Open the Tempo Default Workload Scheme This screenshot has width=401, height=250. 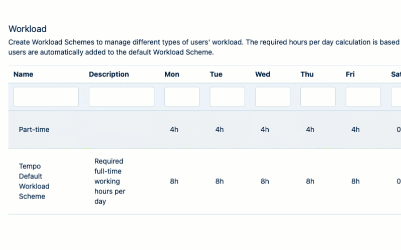coord(34,181)
